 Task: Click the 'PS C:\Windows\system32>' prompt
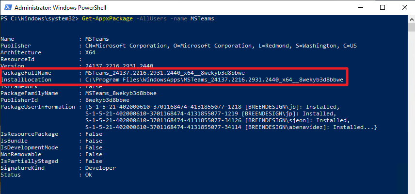click(40, 19)
